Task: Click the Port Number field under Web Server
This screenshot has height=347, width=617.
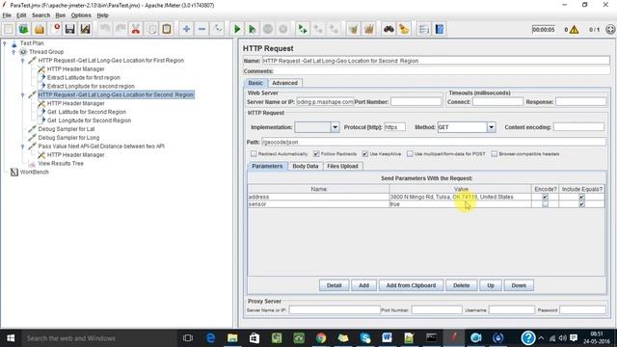Action: (x=416, y=102)
